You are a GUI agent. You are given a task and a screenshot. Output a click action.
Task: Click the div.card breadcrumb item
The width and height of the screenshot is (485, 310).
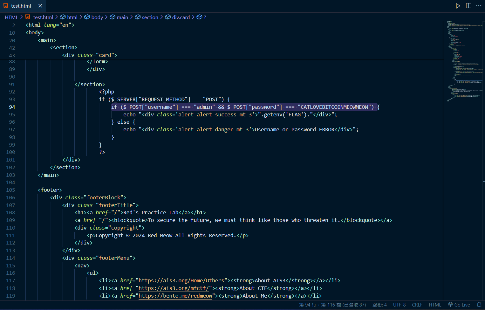(181, 17)
